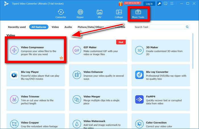
Task: Switch to the Converter tab
Action: (x=61, y=14)
